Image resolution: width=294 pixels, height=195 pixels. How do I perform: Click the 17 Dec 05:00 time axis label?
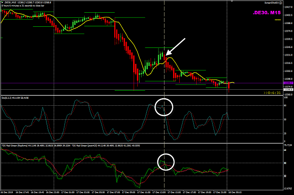coord(98,192)
